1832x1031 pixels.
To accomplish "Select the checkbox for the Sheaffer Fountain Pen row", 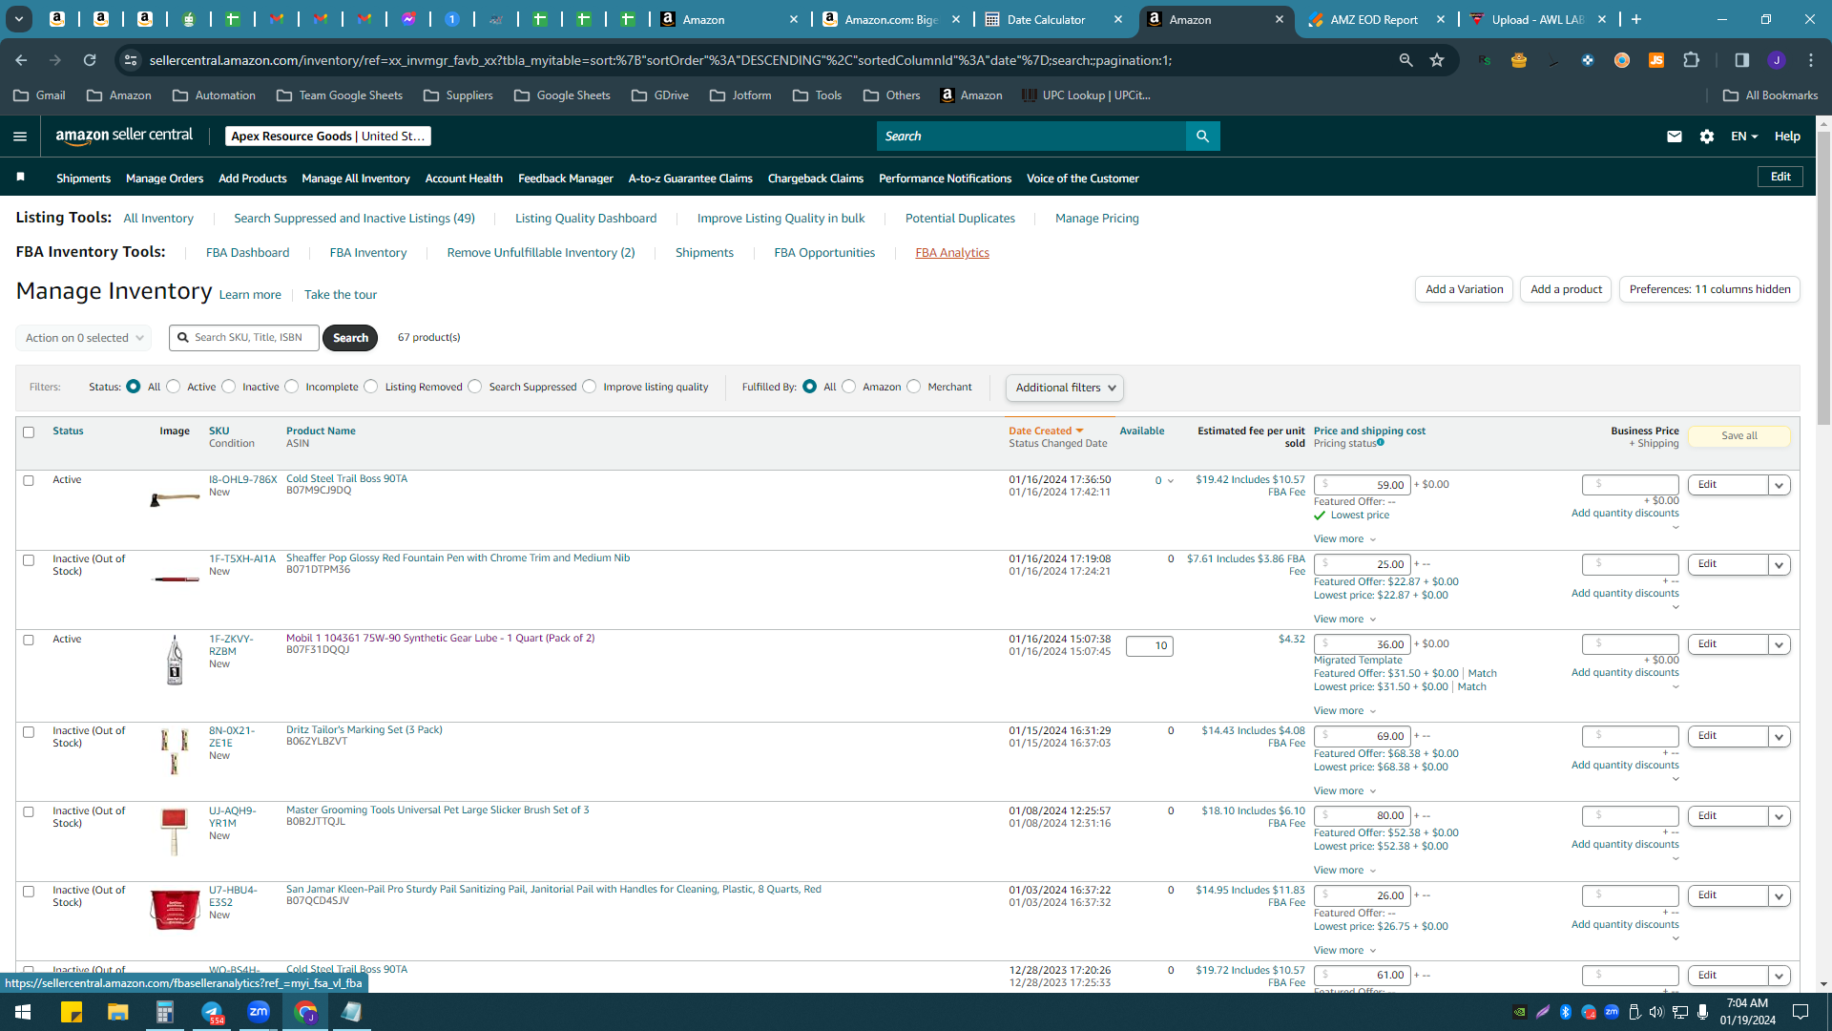I will click(29, 560).
